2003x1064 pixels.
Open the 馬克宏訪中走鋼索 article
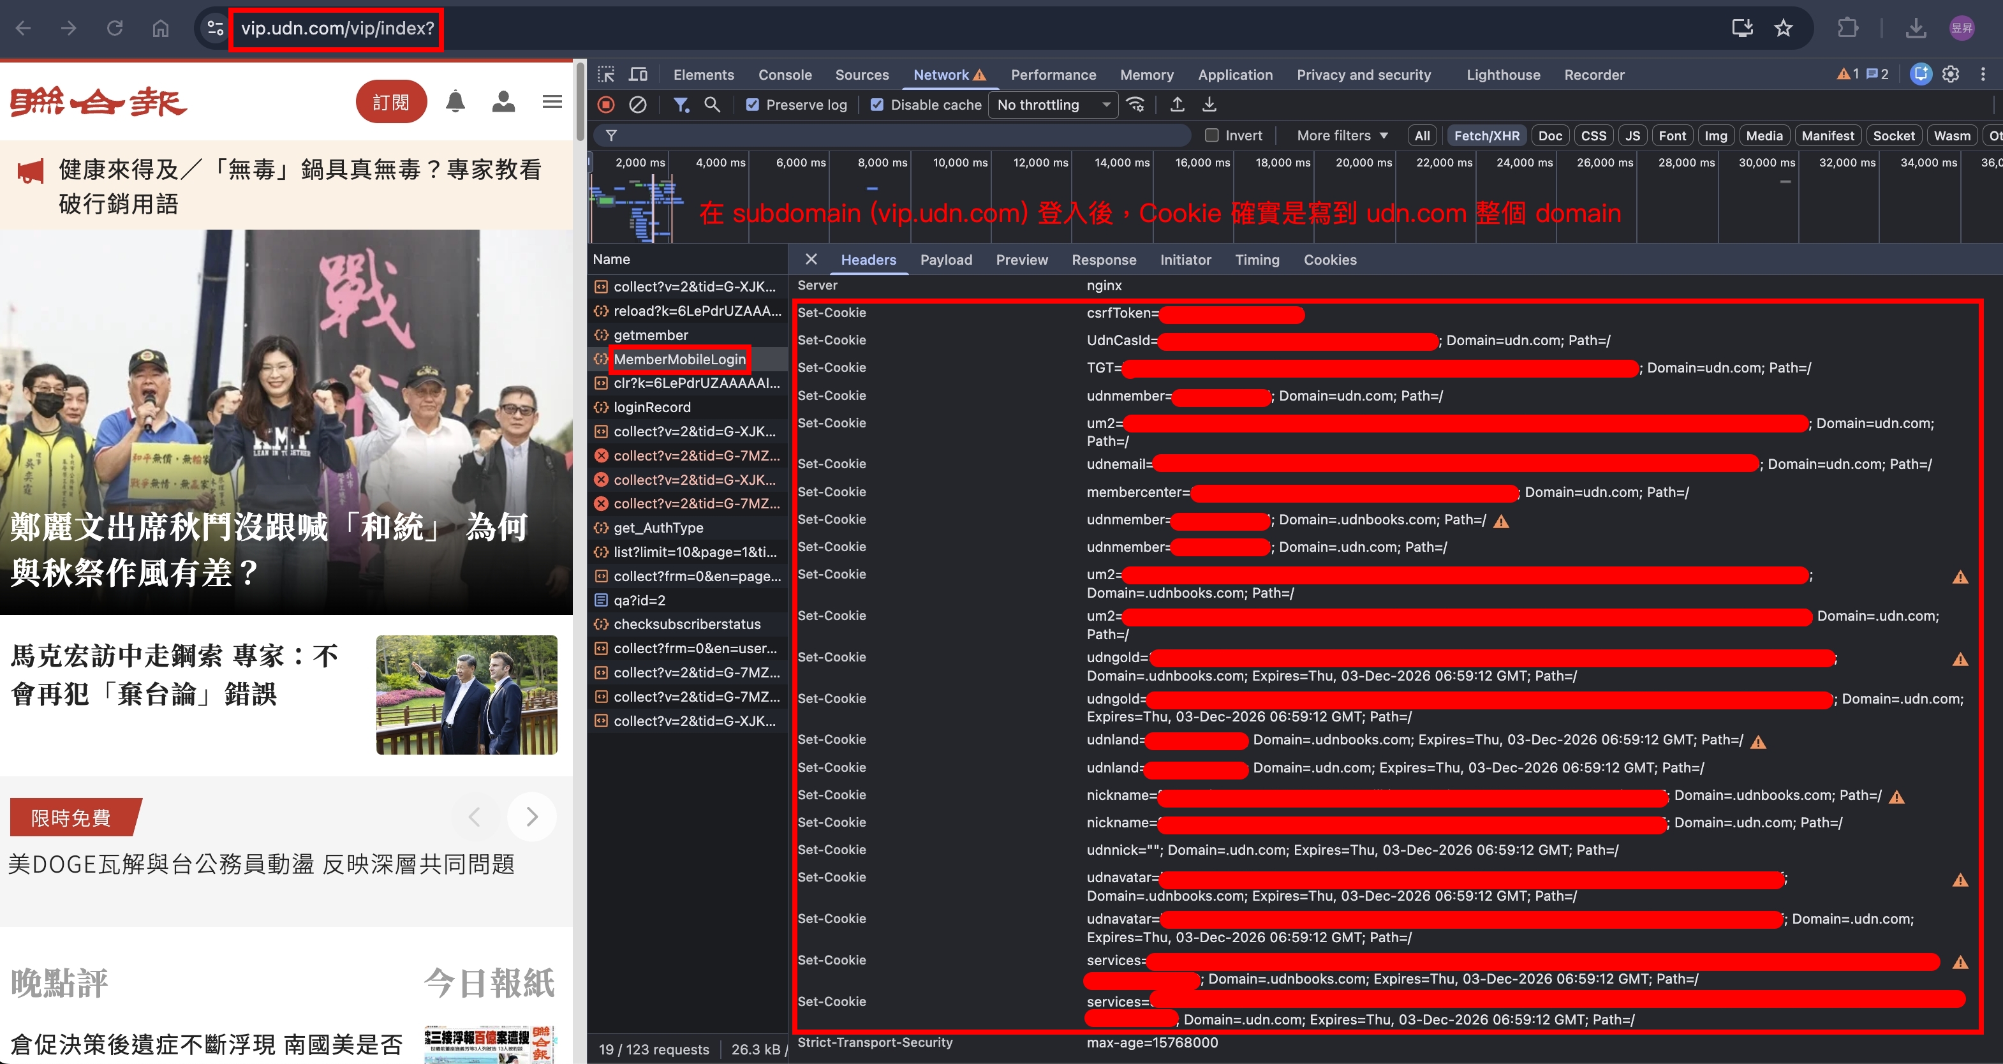pos(175,674)
